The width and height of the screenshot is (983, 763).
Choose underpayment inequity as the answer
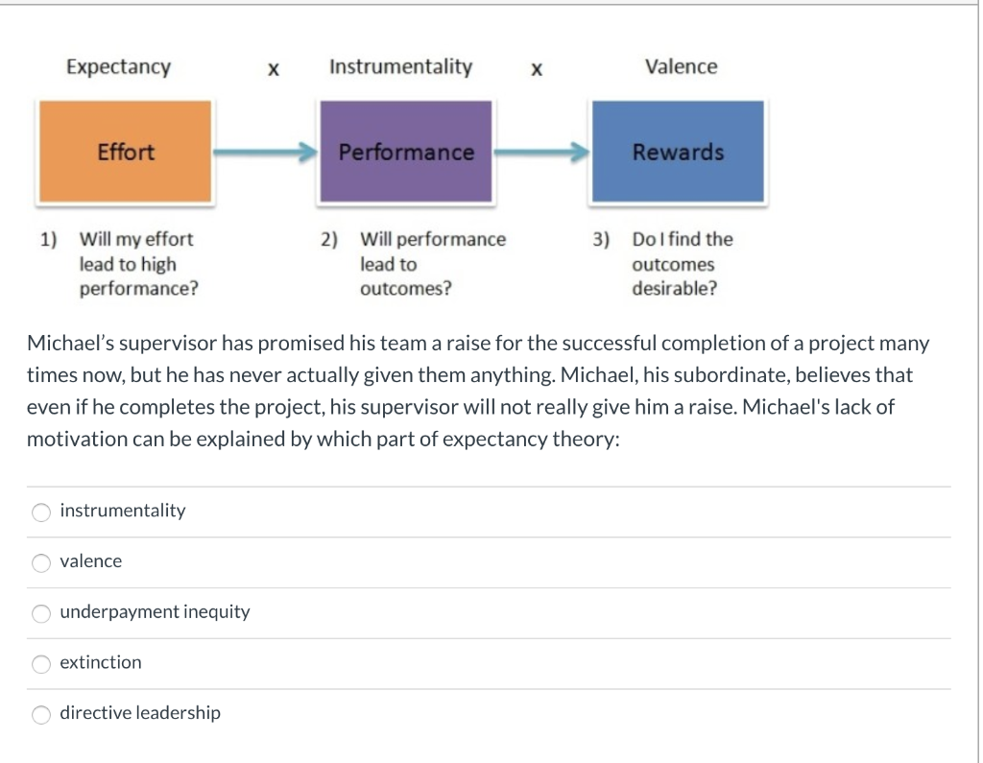coord(41,613)
